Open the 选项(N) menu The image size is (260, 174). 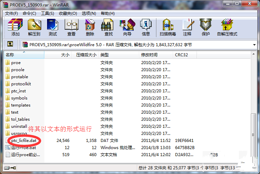pos(89,13)
